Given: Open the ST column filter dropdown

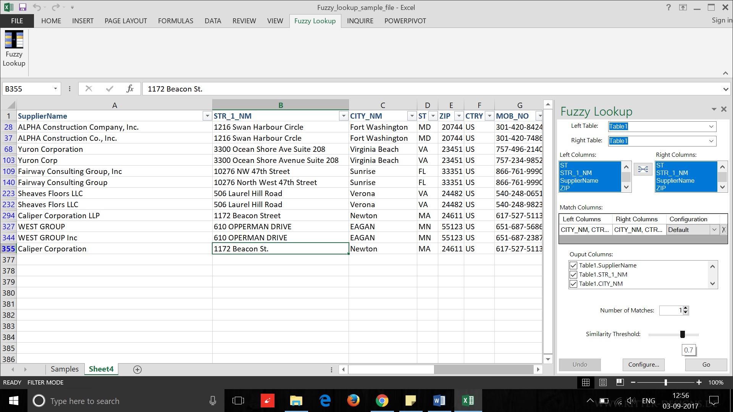Looking at the screenshot, I should click(x=433, y=116).
